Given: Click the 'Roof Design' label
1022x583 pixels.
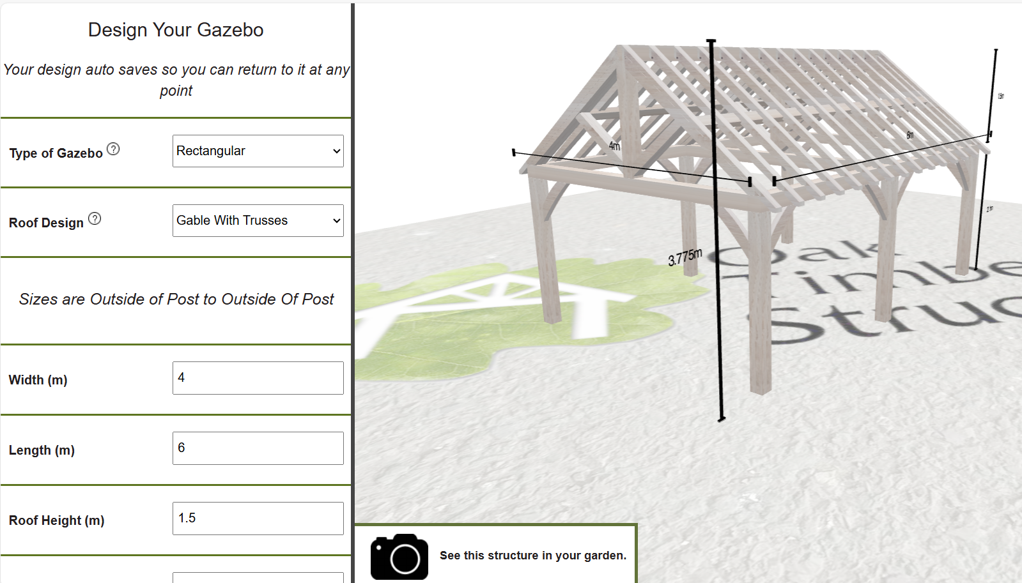Looking at the screenshot, I should 46,223.
